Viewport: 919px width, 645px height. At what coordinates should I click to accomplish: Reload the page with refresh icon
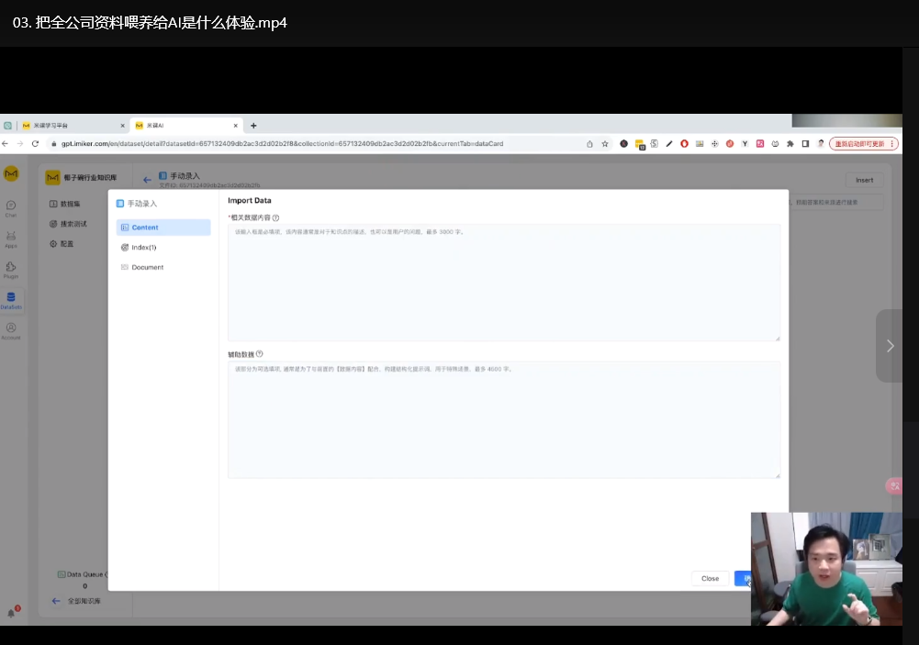click(x=35, y=143)
